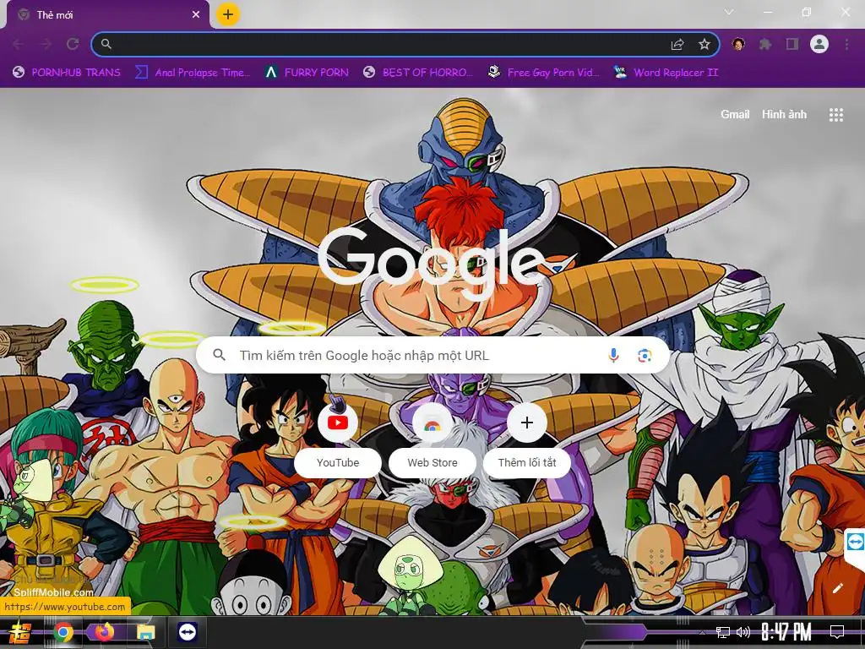Start voice search with the microphone

613,356
